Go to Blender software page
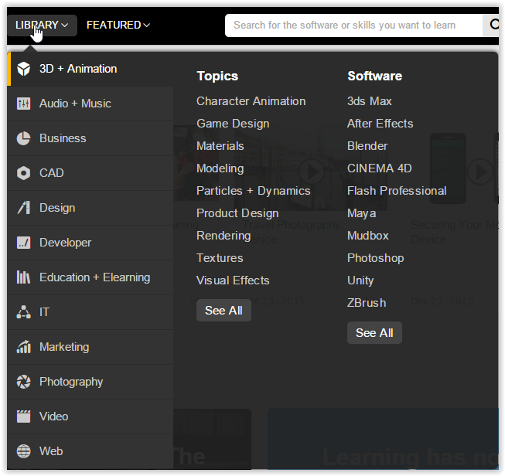 click(x=367, y=146)
